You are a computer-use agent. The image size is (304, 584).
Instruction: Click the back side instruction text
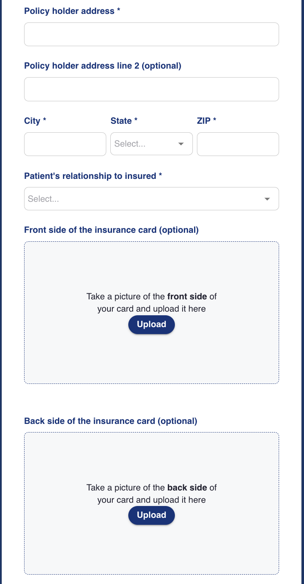pos(151,493)
